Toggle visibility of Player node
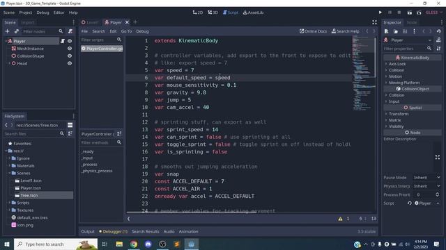The height and width of the screenshot is (250, 446). (70, 41)
